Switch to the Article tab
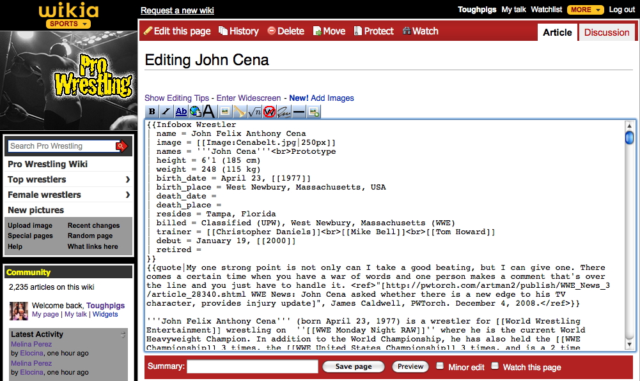Screen dimensions: 640x381 tap(557, 33)
